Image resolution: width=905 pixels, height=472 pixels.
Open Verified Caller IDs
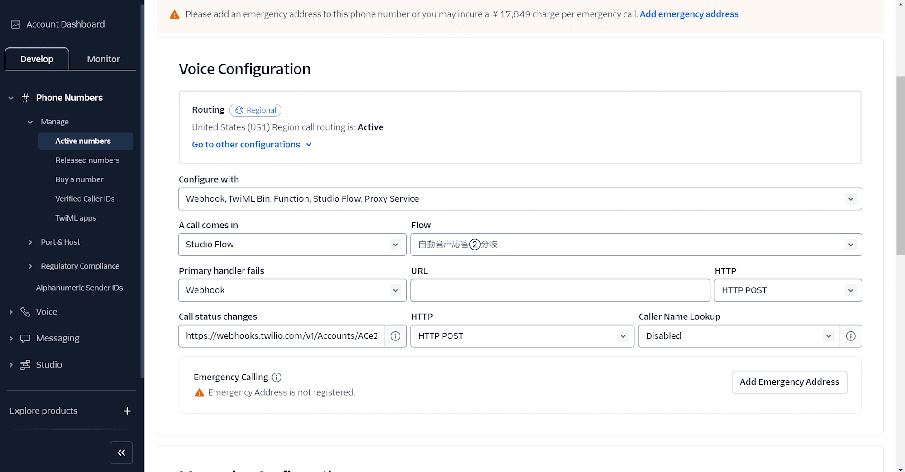(x=85, y=198)
